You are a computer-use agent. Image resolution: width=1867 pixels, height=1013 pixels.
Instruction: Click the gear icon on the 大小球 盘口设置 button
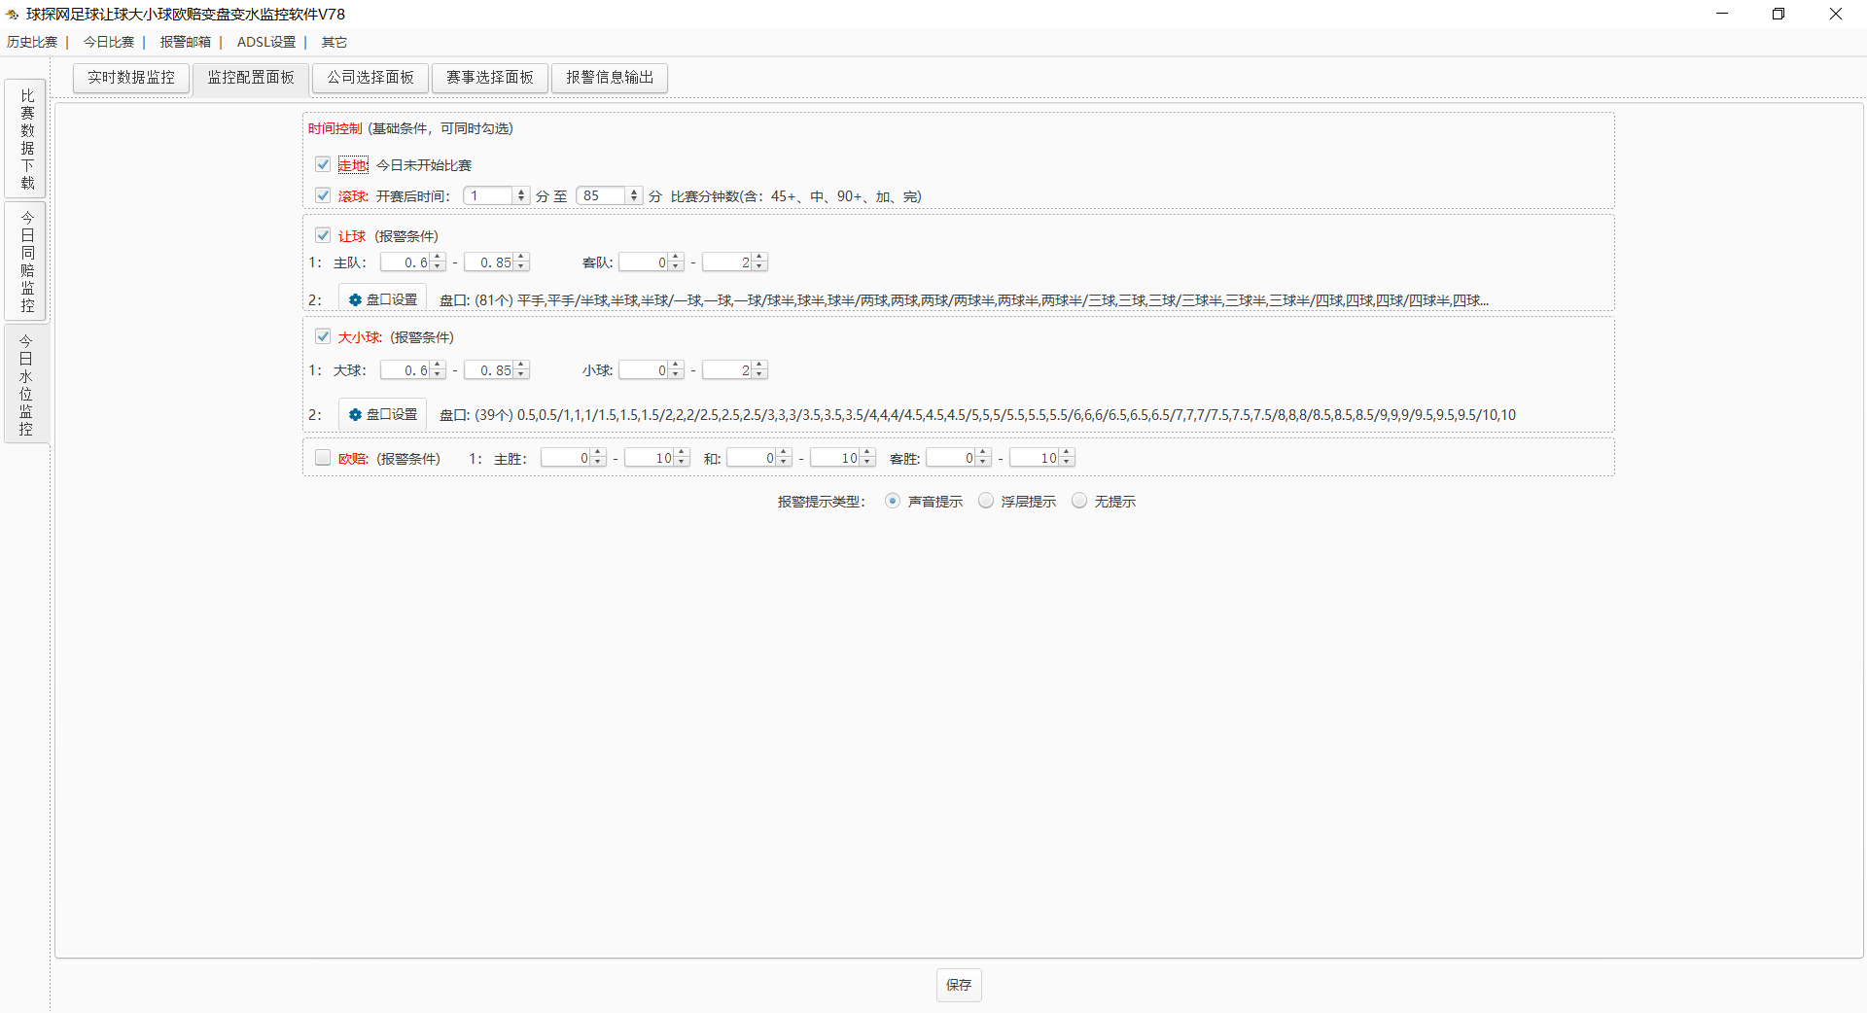coord(355,415)
